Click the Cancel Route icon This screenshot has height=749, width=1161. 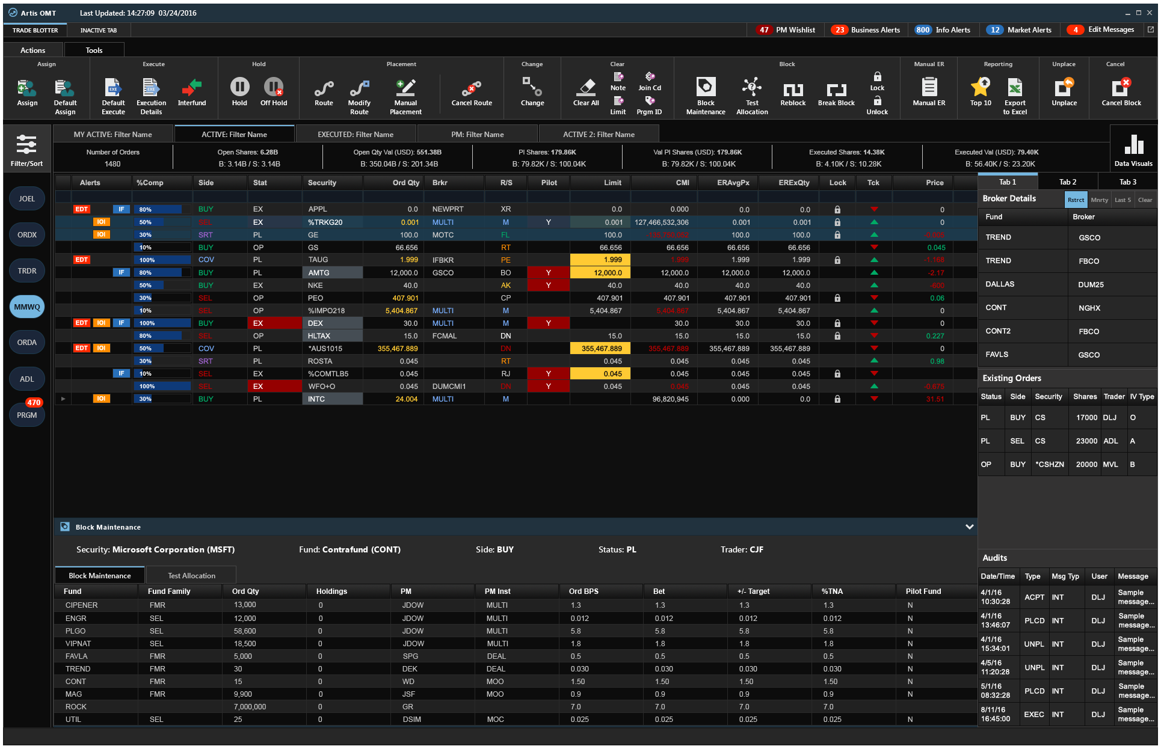click(x=471, y=89)
